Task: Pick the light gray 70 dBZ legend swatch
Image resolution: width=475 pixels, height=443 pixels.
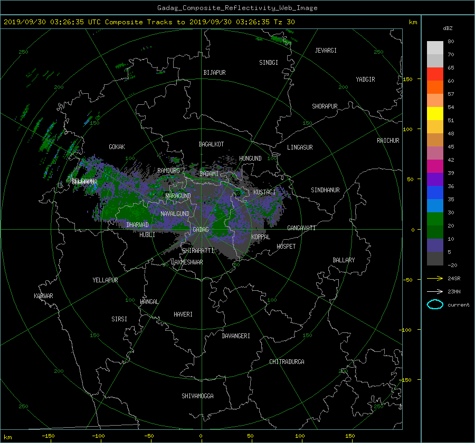Action: [x=435, y=48]
